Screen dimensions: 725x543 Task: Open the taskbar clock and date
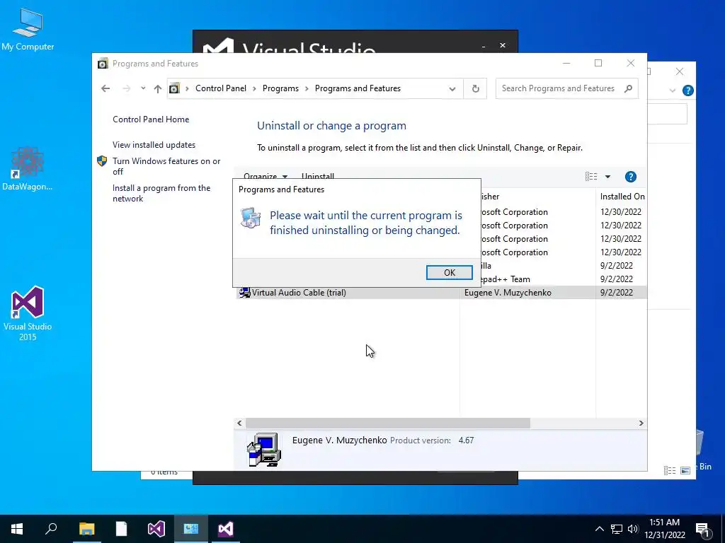664,529
